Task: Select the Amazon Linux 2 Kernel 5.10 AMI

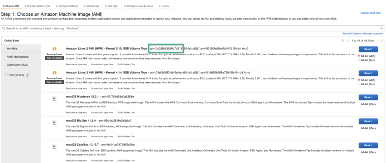Action: pos(368,49)
